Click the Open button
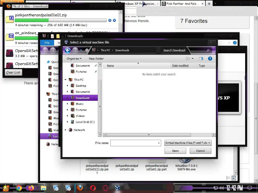The height and width of the screenshot is (193, 258). click(x=175, y=151)
